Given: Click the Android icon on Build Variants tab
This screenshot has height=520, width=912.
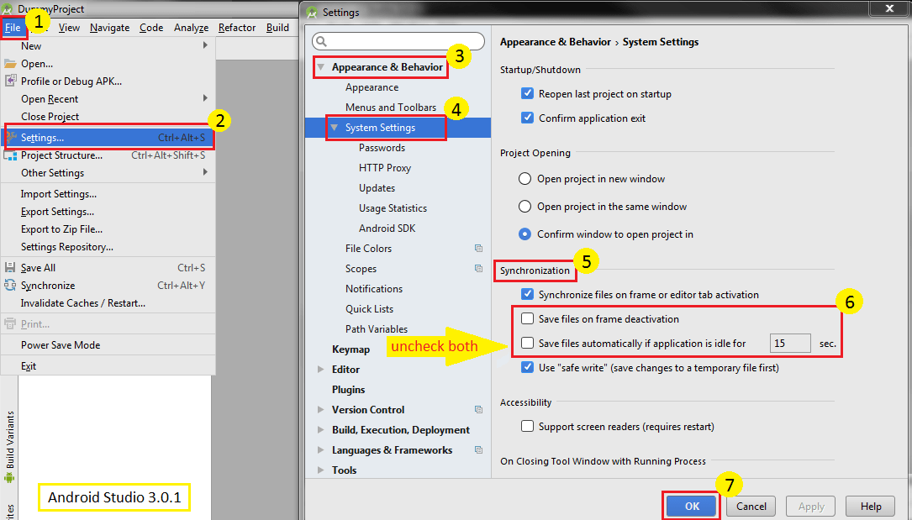Looking at the screenshot, I should [x=9, y=478].
